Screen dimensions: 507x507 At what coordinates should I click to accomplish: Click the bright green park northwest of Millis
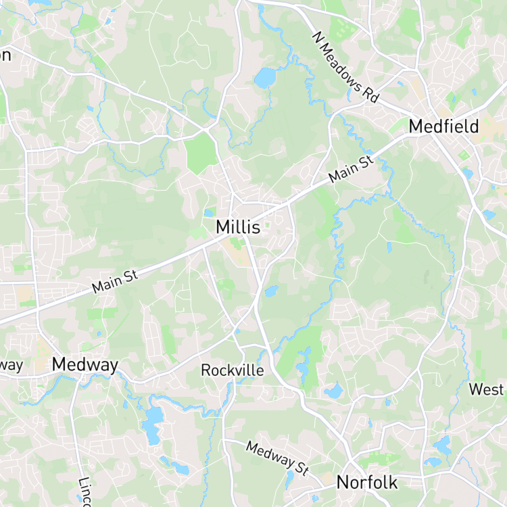(x=201, y=153)
